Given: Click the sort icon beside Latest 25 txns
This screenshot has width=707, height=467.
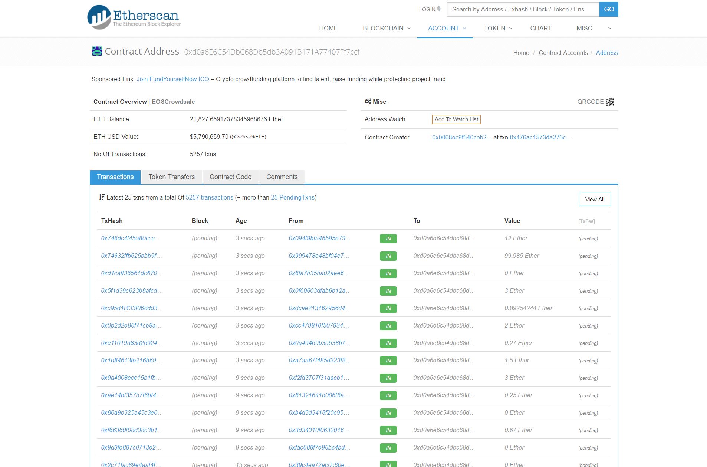Looking at the screenshot, I should tap(102, 197).
